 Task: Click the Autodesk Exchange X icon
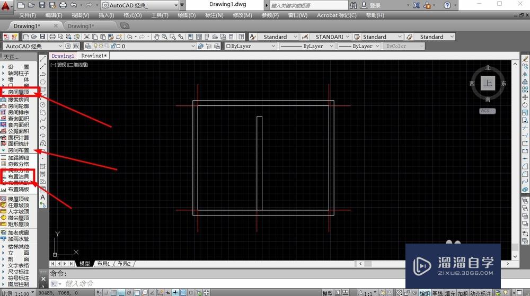(417, 5)
